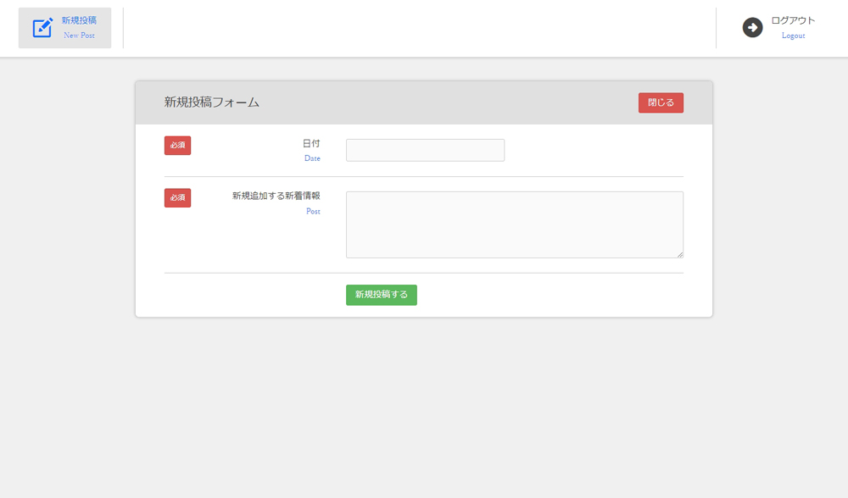Click the textarea resize handle corner
Image resolution: width=848 pixels, height=498 pixels.
pyautogui.click(x=680, y=254)
